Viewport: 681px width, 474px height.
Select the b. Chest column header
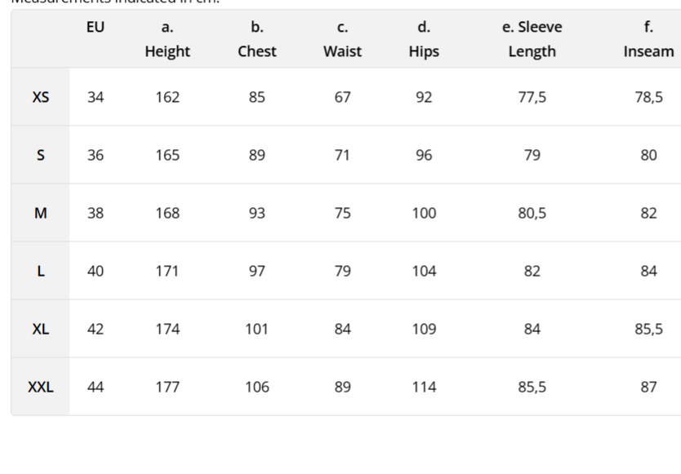point(257,39)
